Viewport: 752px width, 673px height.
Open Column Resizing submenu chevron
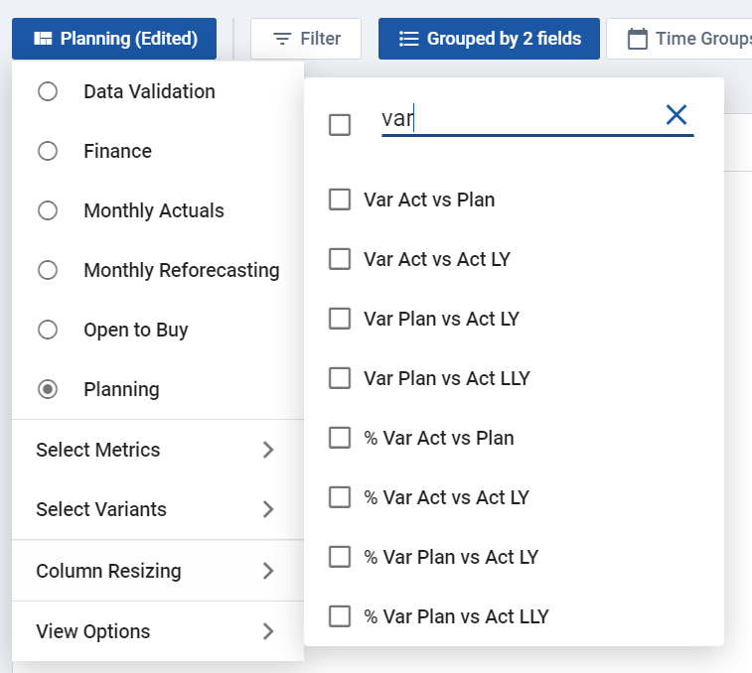click(268, 571)
